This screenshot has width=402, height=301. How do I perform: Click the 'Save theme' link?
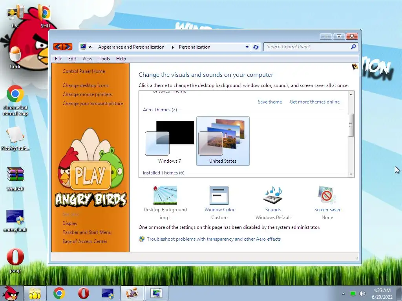click(270, 102)
